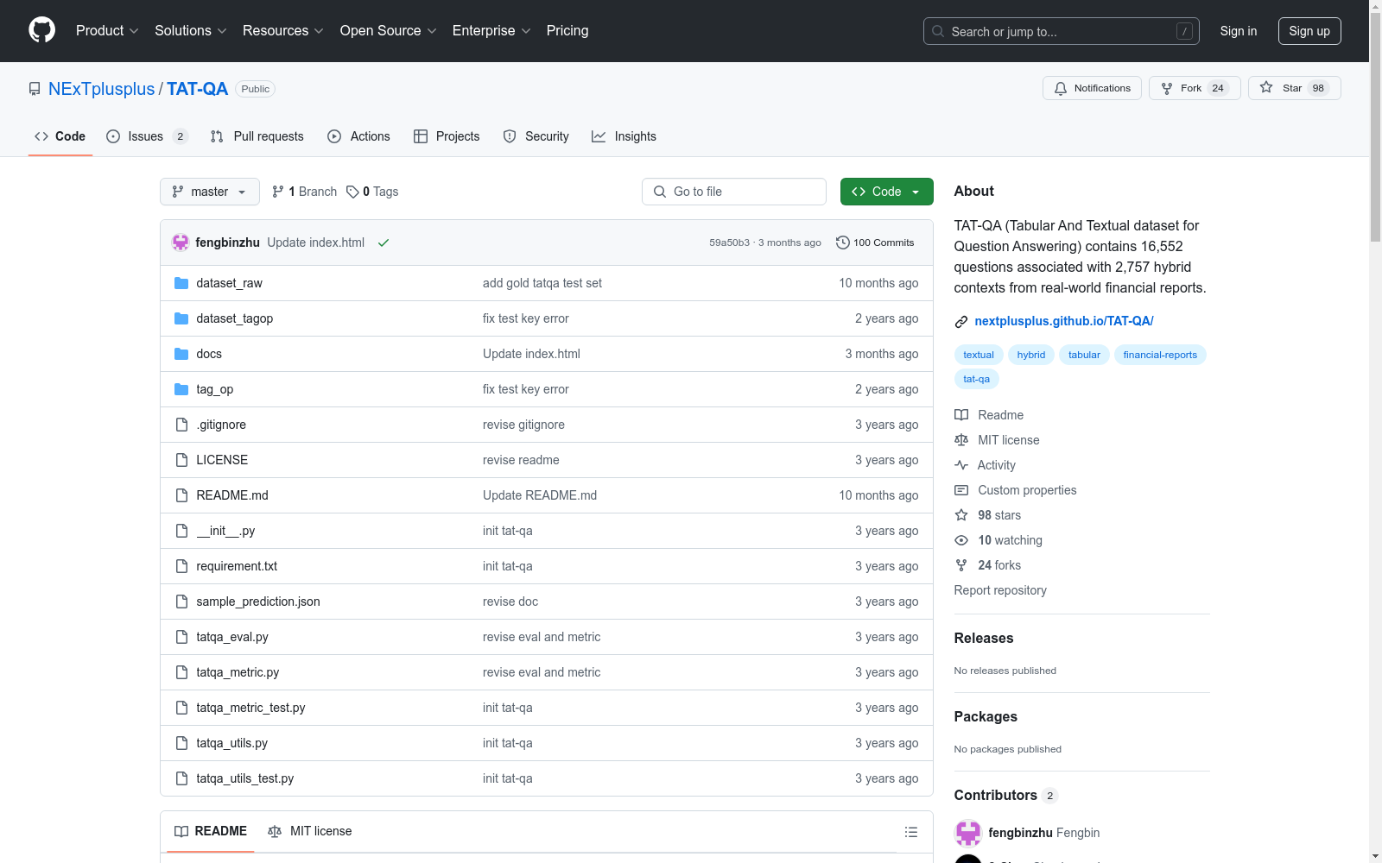This screenshot has width=1382, height=863.
Task: Click the GitHub logo icon
Action: [41, 30]
